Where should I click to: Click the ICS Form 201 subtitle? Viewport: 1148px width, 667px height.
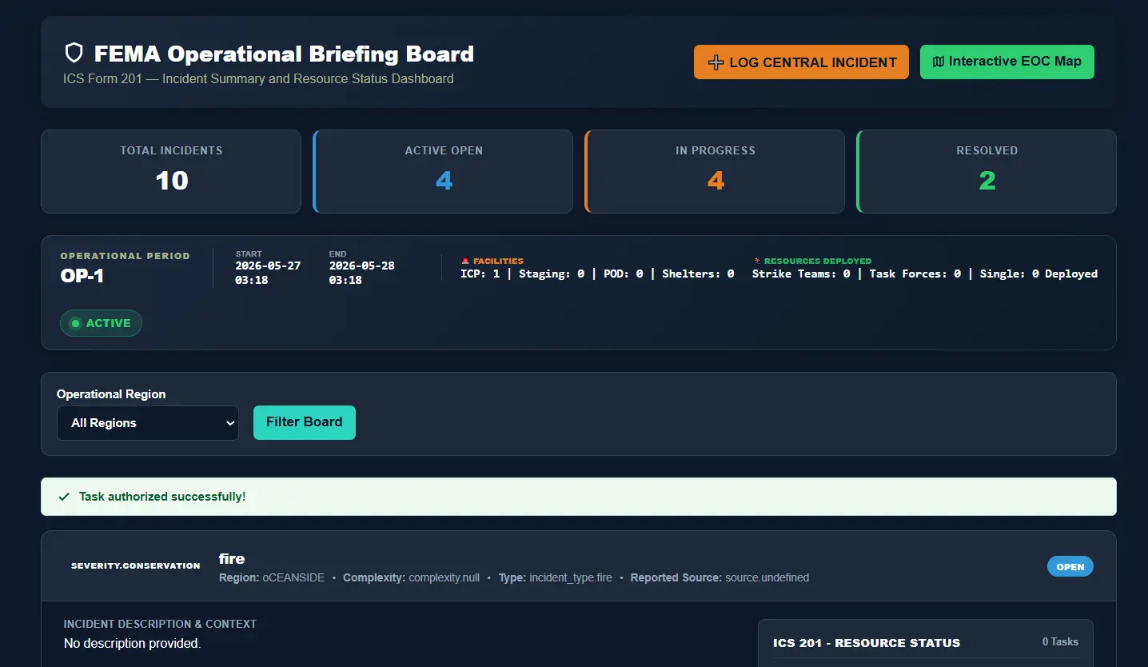[x=258, y=78]
